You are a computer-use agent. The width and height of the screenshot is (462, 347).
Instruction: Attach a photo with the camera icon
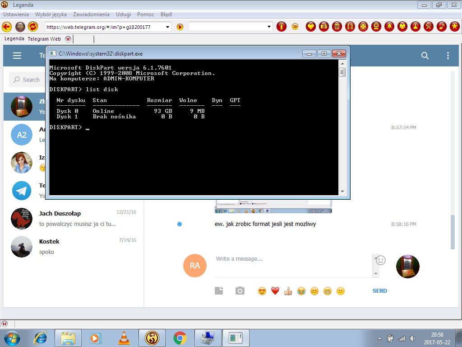point(240,291)
